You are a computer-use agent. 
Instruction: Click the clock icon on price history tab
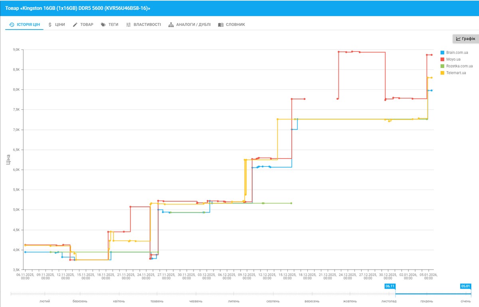(x=12, y=25)
